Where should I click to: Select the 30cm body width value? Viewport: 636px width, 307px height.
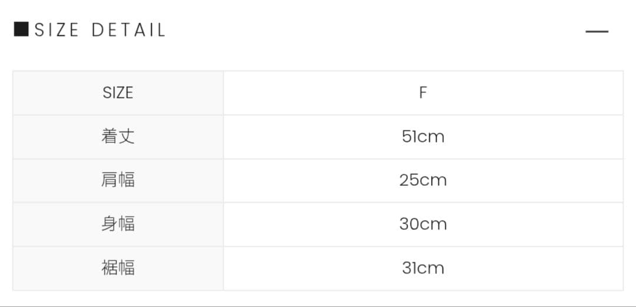tap(423, 224)
